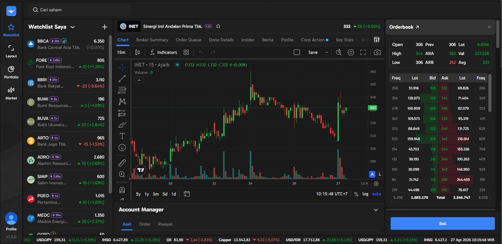
Task: Select the crosshair cursor tool
Action: pyautogui.click(x=122, y=67)
